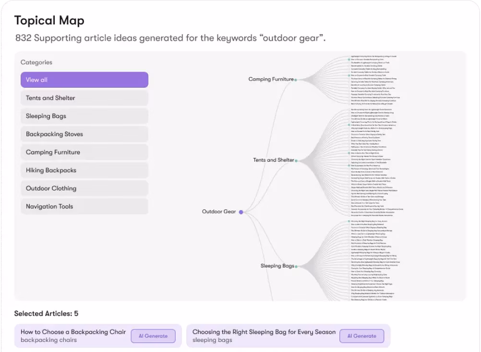Switch back to View all categories

coord(84,80)
